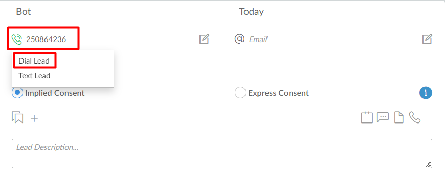445x185 pixels.
Task: Select the Express Consent radio button
Action: pos(240,93)
